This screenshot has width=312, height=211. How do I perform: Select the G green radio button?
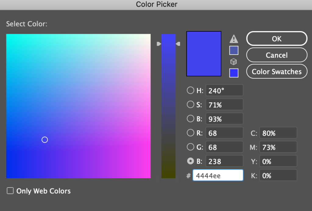point(190,147)
